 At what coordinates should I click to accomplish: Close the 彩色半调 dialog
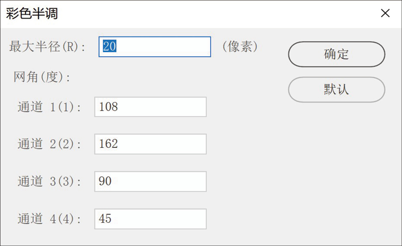(x=385, y=13)
